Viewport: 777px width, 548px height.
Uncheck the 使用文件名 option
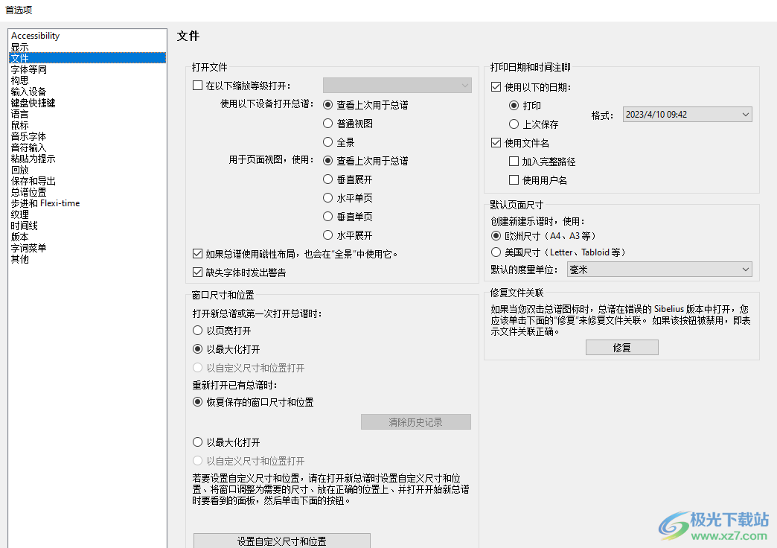tap(496, 141)
